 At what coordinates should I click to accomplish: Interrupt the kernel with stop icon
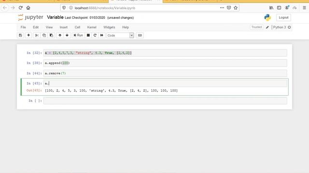88,35
